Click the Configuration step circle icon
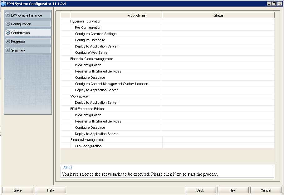This screenshot has height=195, width=284. click(x=8, y=24)
